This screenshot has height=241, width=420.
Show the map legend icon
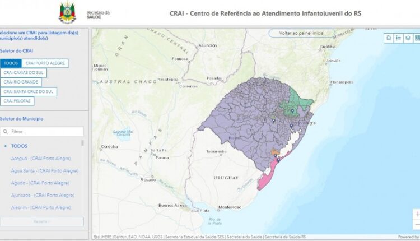point(398,38)
